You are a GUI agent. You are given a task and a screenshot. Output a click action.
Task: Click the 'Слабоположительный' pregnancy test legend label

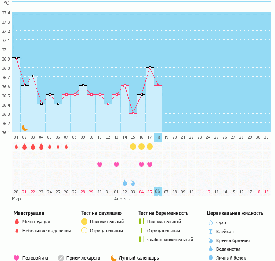point(171,240)
